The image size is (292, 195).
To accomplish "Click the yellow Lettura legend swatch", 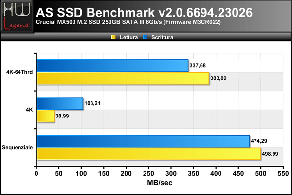I will coord(113,37).
